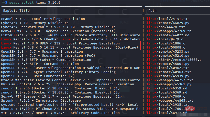Click the path 'linux/remote/44829.py'
Screen dimensions: 210x117
tap(168, 23)
